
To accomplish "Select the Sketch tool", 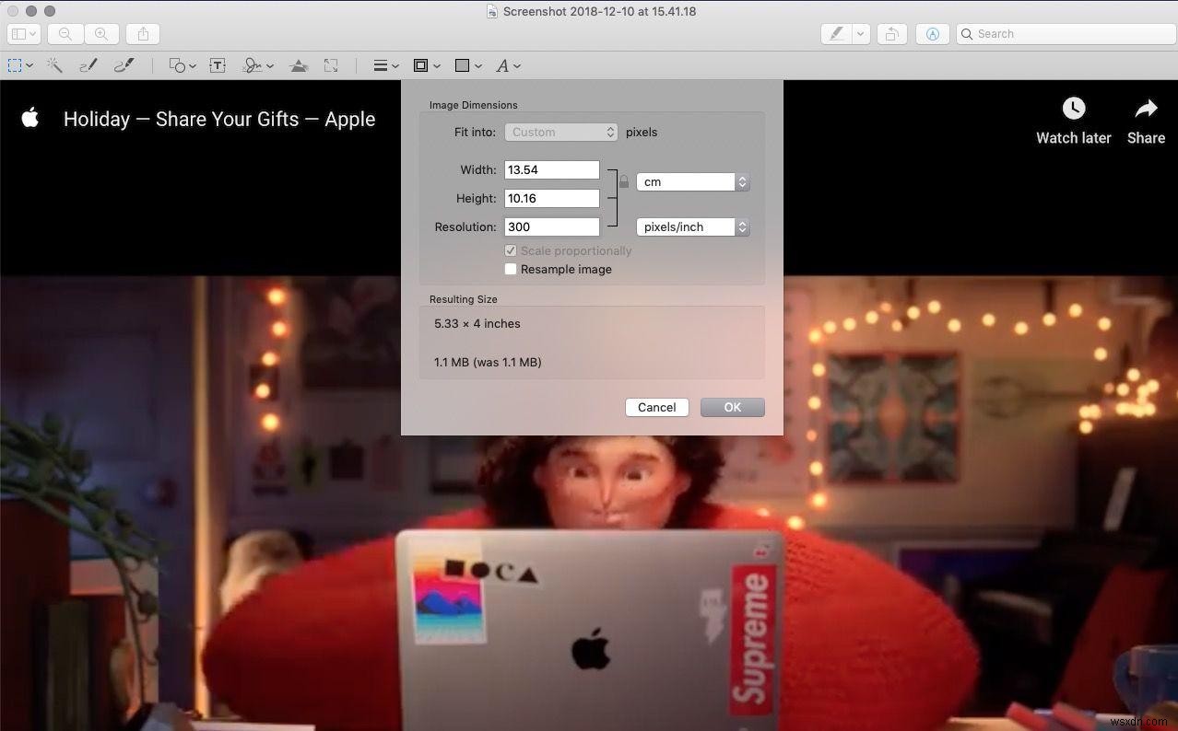I will coord(88,64).
